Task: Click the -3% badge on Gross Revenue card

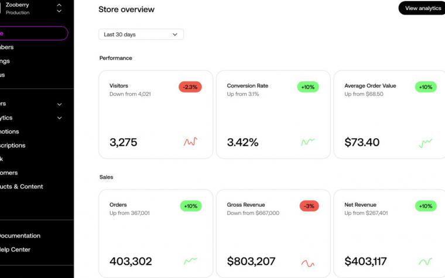Action: click(309, 206)
